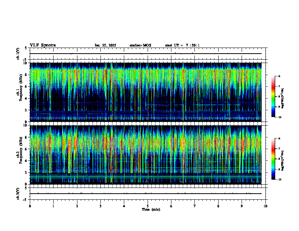
Task: Click time-axis tick label "8"
Action: point(218,206)
